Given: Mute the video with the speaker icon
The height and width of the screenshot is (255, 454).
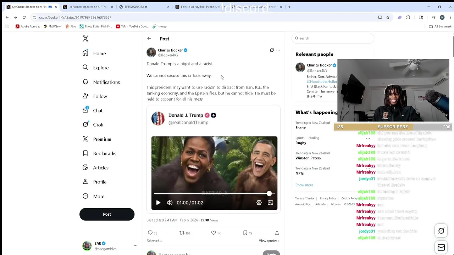Looking at the screenshot, I should (170, 203).
